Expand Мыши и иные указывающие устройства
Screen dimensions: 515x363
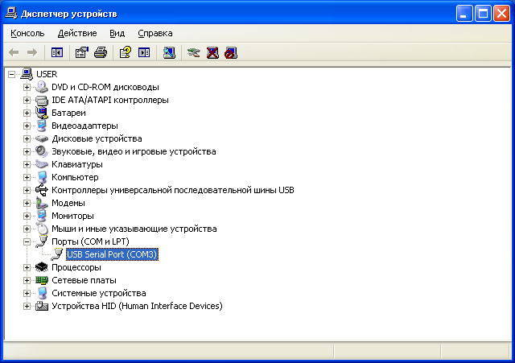27,229
